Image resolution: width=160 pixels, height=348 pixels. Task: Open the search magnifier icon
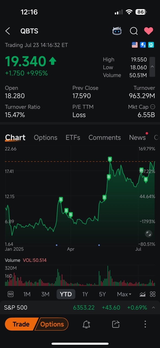[x=134, y=31]
